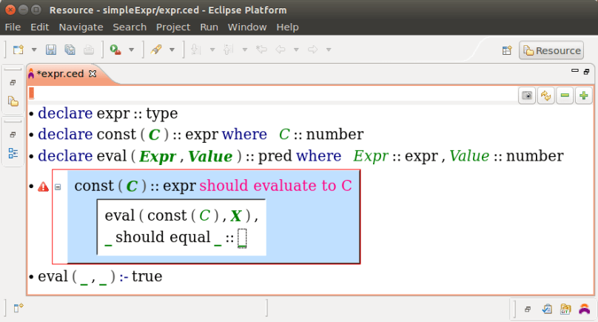The image size is (598, 322).
Task: Open the Navigate menu
Action: point(81,27)
